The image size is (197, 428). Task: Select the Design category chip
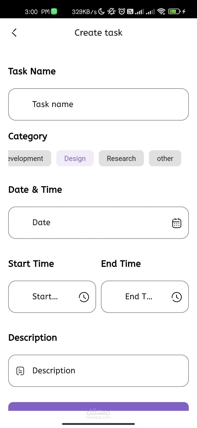[75, 158]
